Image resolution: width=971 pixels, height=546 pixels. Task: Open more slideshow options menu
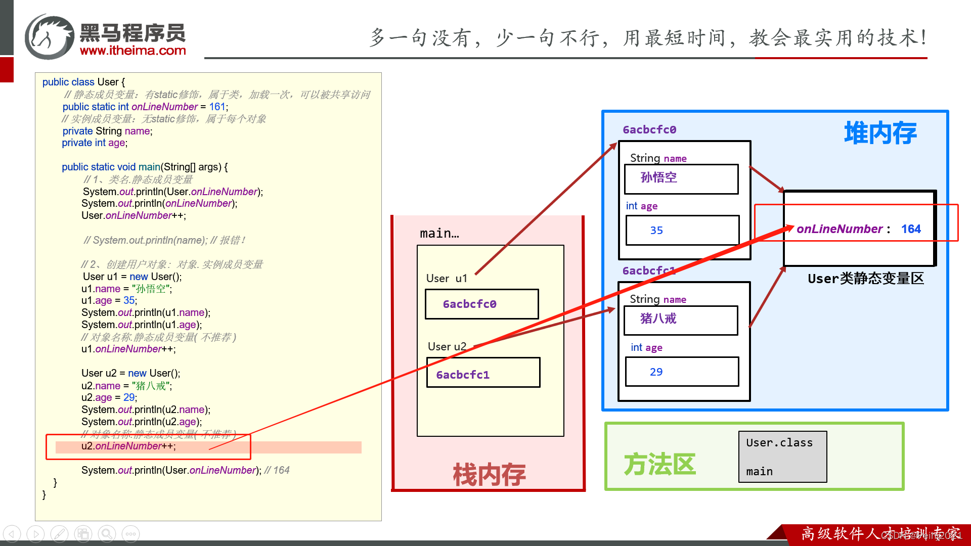(130, 534)
